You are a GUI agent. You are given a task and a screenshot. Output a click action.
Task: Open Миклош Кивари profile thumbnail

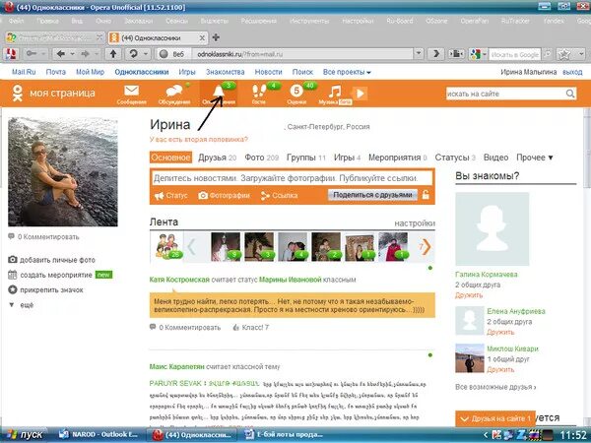coord(470,358)
